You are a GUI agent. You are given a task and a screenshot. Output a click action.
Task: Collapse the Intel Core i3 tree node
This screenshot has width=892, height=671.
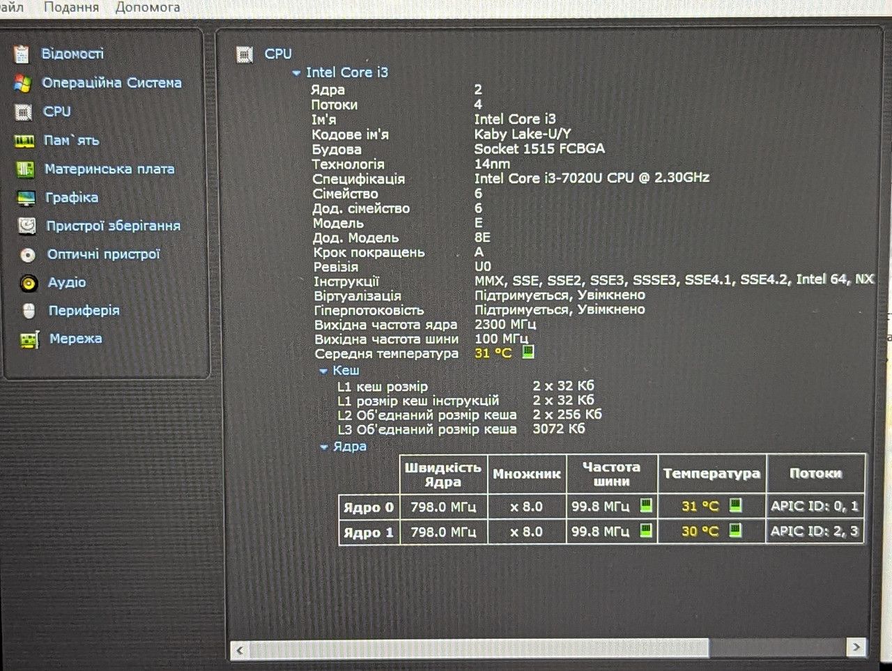[x=296, y=72]
